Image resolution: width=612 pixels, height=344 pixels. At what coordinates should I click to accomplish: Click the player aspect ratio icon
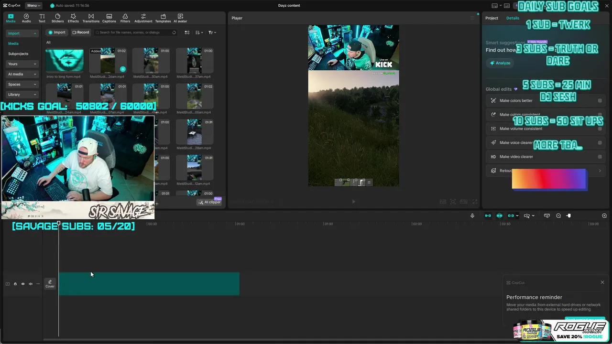point(464,202)
